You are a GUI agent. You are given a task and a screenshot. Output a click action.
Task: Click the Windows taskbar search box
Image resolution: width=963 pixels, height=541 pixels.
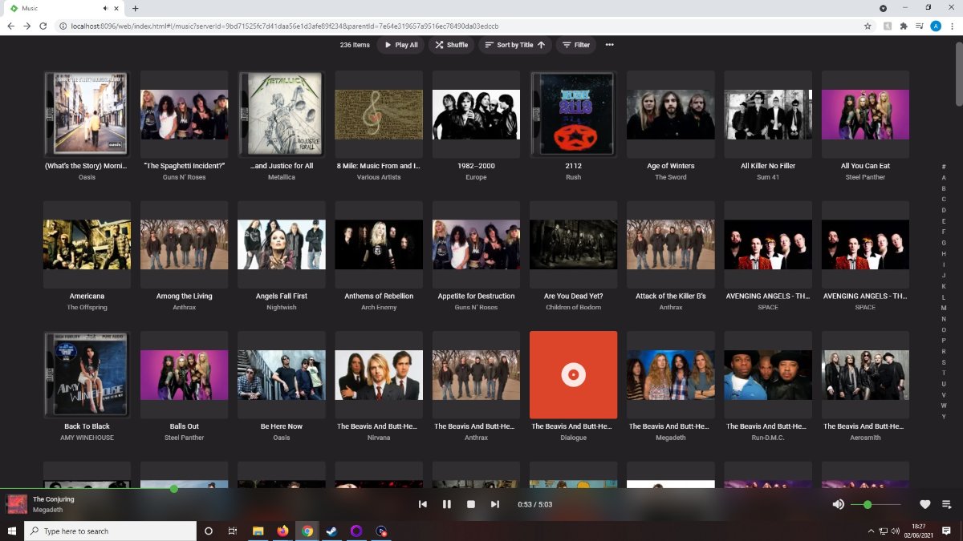(110, 531)
